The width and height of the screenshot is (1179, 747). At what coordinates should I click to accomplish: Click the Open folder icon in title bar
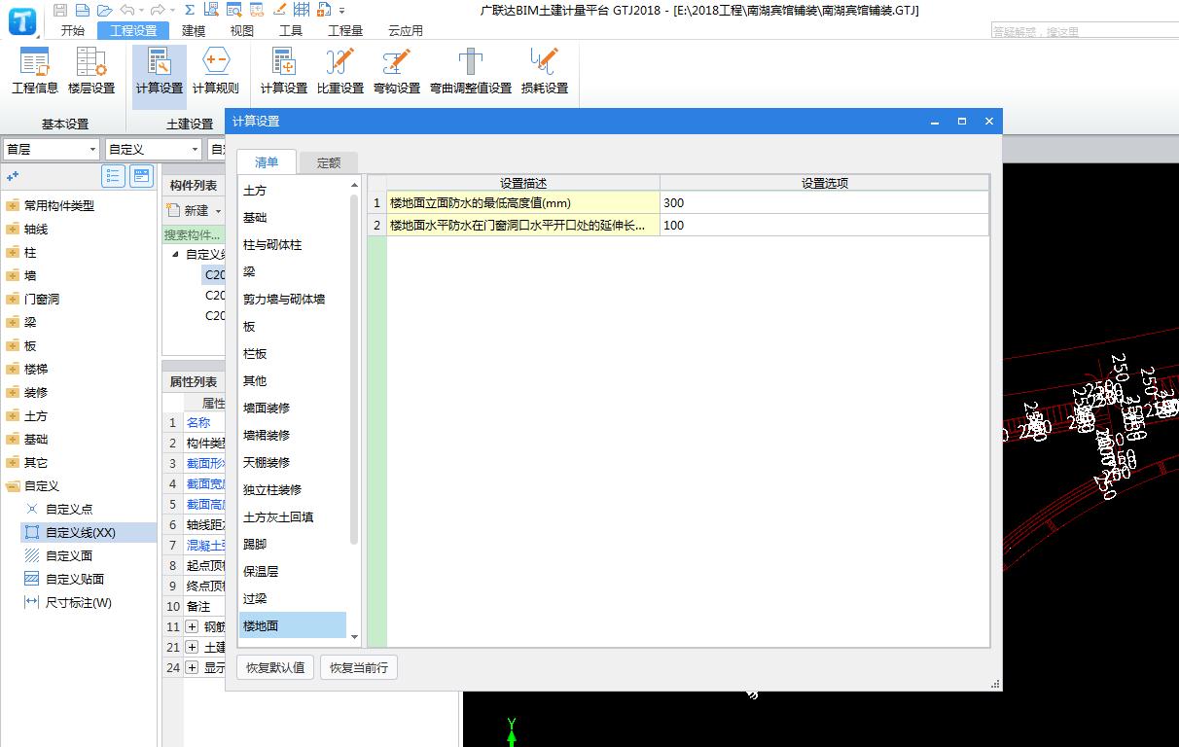[x=104, y=10]
